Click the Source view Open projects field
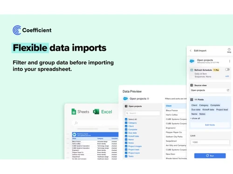The width and height of the screenshot is (233, 174). 210,90
